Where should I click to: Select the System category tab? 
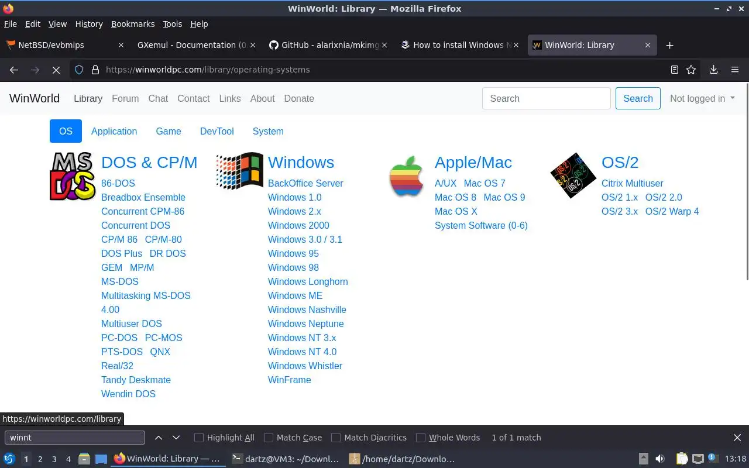(x=268, y=131)
